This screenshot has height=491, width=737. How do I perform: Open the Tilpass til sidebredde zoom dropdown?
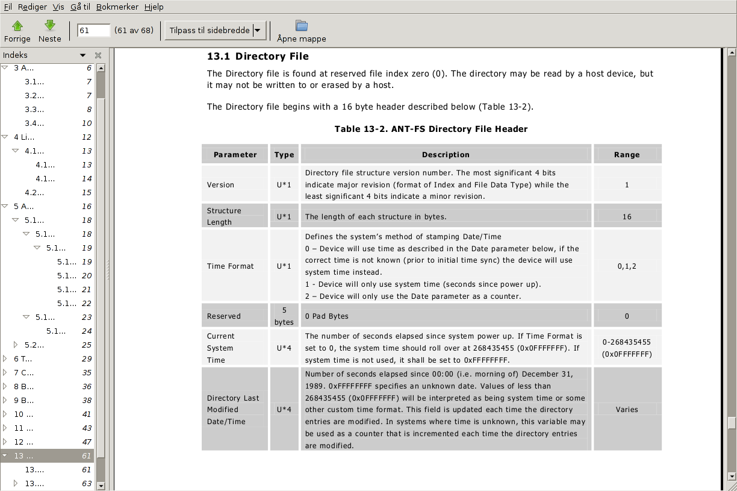pyautogui.click(x=216, y=31)
